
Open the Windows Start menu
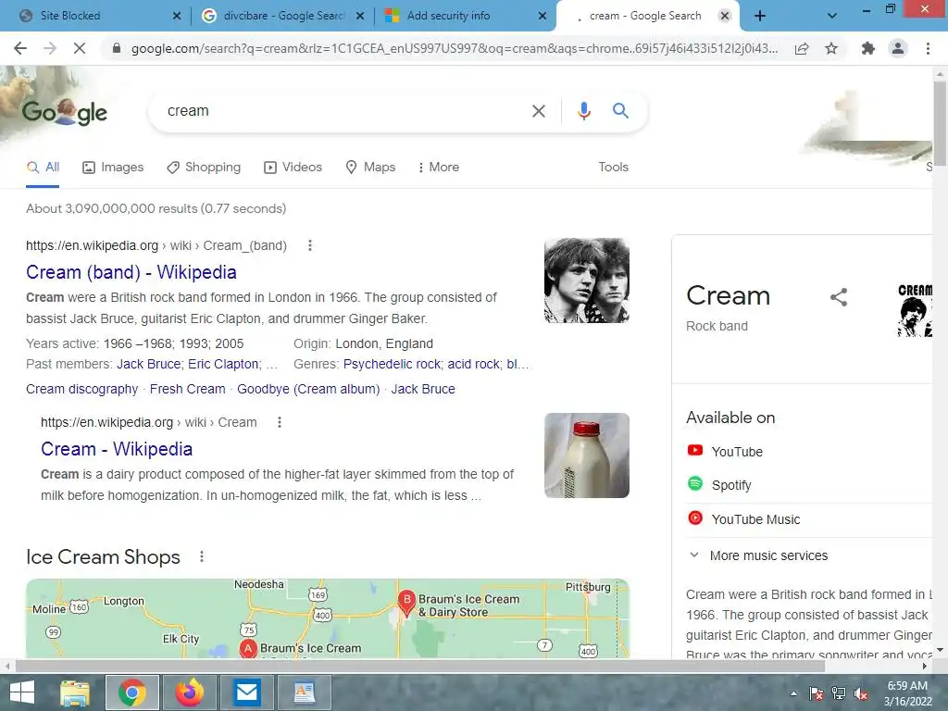pyautogui.click(x=22, y=692)
